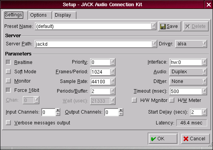
Task: Click the Save preset button
Action: click(x=170, y=26)
